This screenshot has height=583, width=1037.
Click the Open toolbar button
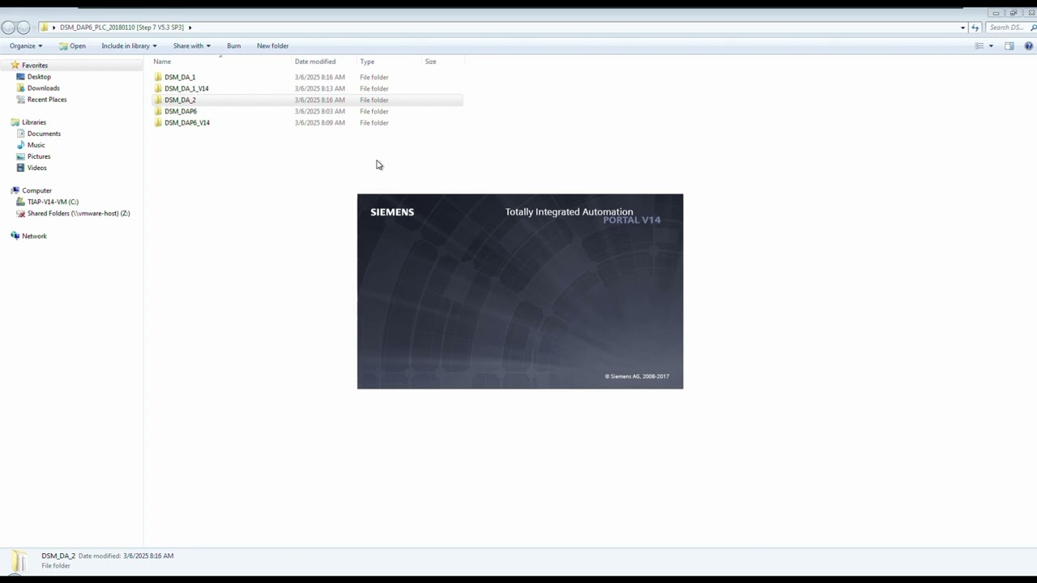[x=72, y=46]
